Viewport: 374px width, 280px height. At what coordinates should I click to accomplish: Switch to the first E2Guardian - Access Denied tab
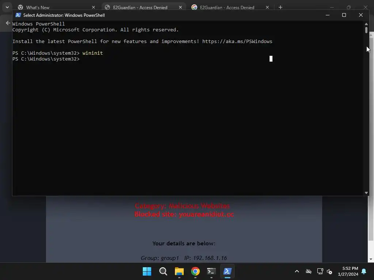click(x=140, y=7)
